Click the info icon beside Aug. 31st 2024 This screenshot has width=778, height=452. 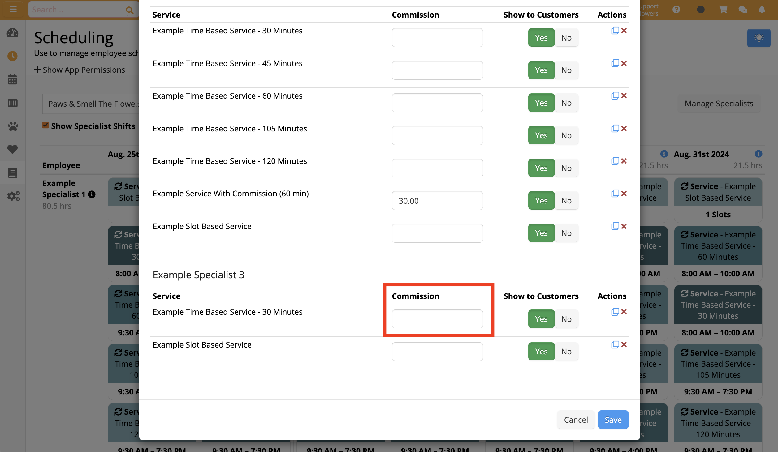[759, 154]
